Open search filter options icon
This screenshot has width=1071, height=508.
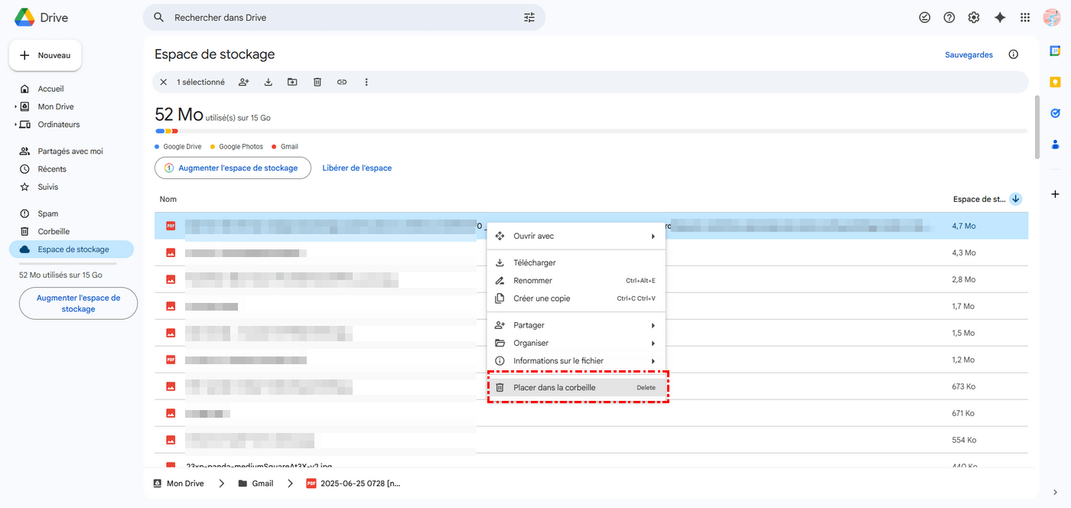529,17
